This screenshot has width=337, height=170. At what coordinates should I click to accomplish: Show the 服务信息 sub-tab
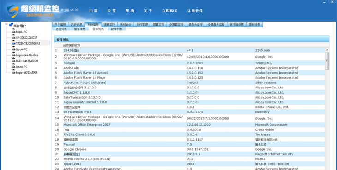tap(80, 29)
